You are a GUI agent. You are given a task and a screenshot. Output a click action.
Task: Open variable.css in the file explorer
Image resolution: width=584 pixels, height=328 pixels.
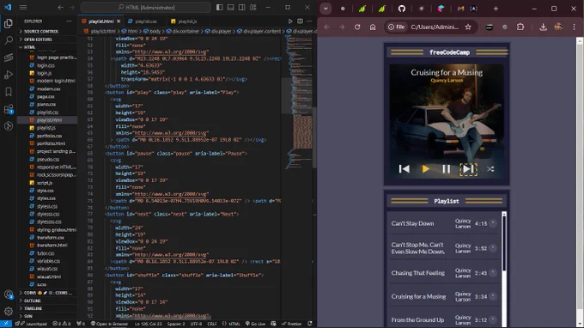48,261
